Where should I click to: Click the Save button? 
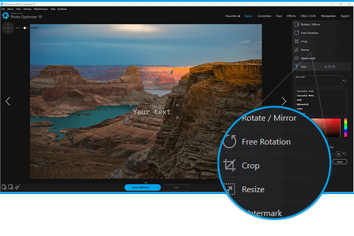[x=176, y=188]
